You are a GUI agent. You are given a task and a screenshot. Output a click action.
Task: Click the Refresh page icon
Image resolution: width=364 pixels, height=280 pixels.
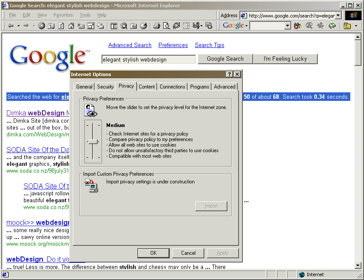pos(61,26)
